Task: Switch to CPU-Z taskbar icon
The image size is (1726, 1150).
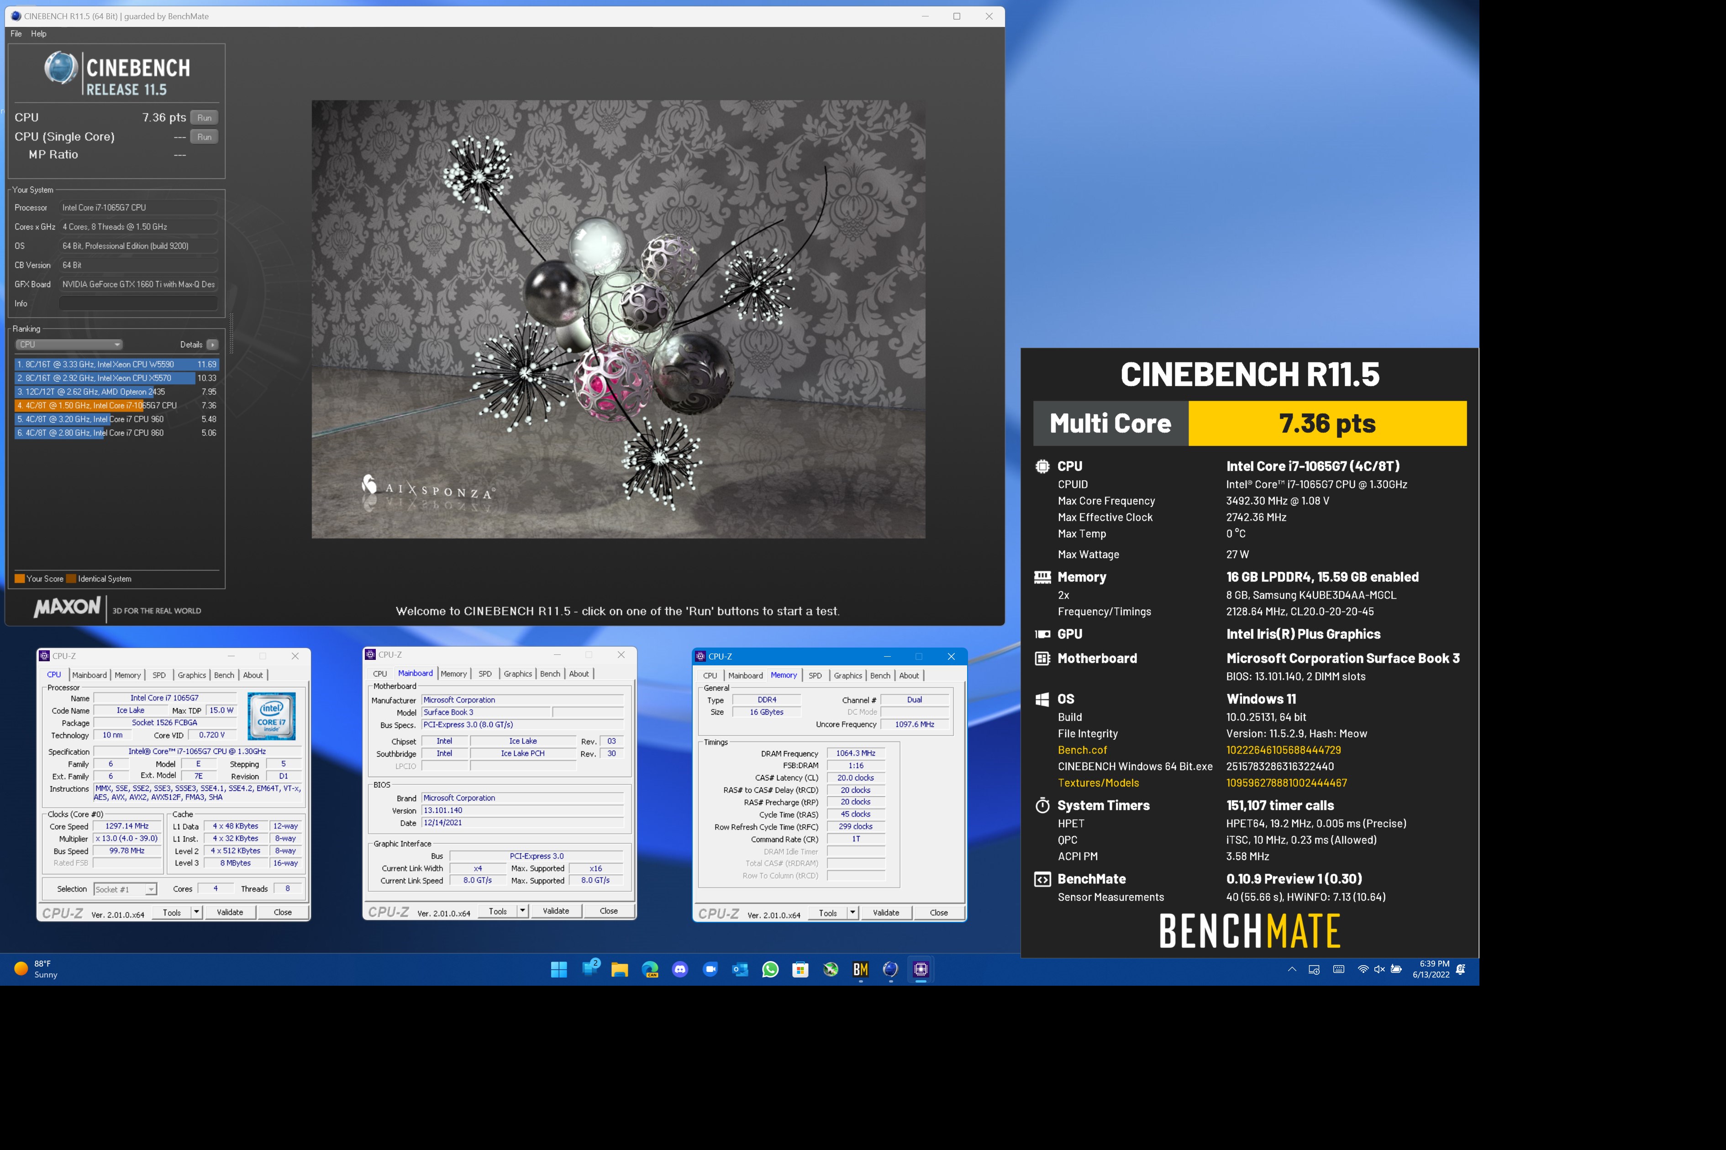Action: pos(921,970)
